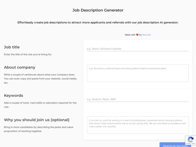Click the About company section heading
196x147 pixels.
[x=20, y=67]
